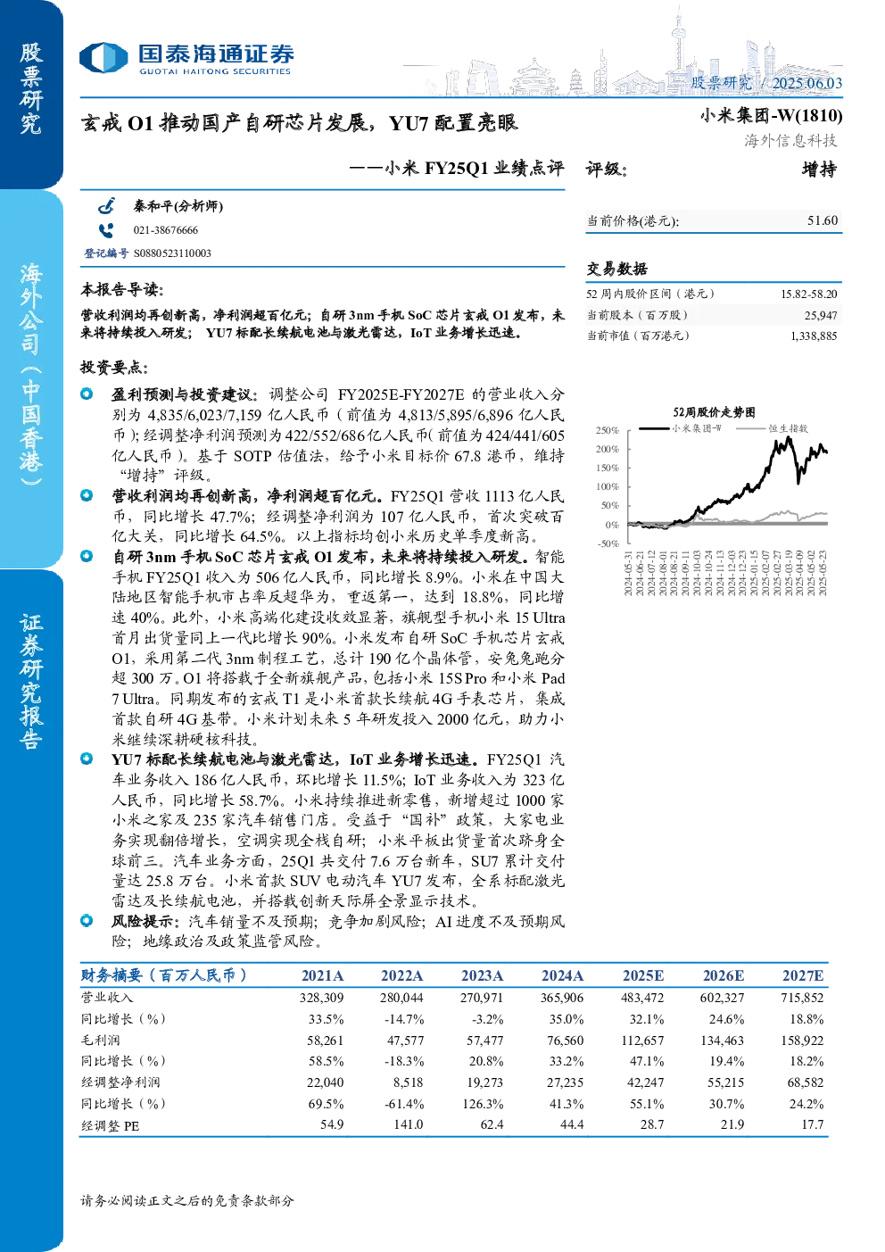
Task: Click the 2024A column header
Action: click(562, 976)
